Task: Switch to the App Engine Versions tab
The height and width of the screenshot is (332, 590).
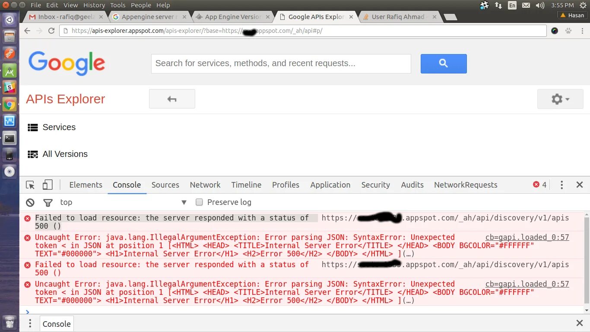Action: (232, 17)
